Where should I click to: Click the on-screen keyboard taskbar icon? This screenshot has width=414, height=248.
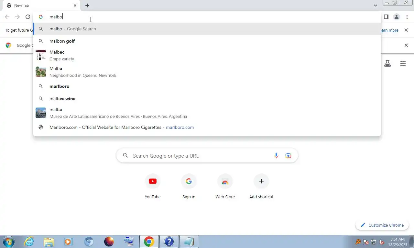point(129,242)
